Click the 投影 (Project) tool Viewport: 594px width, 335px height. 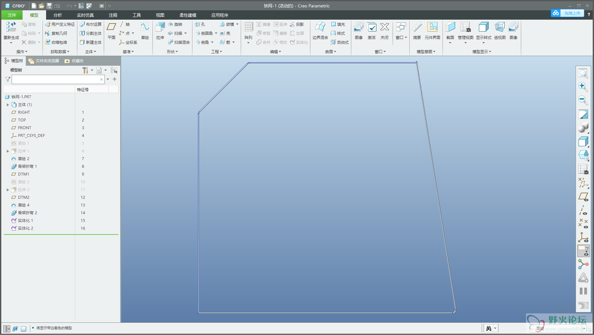[297, 24]
